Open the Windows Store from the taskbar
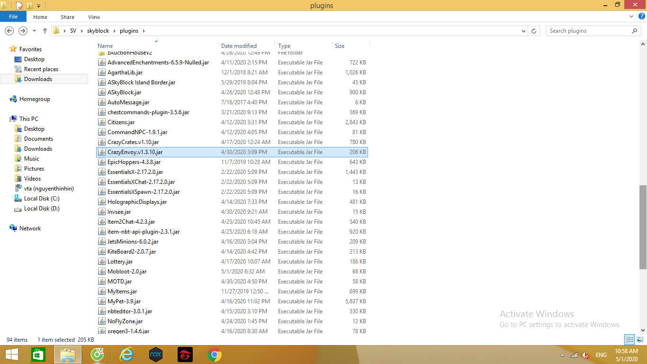647x364 pixels. pyautogui.click(x=38, y=355)
